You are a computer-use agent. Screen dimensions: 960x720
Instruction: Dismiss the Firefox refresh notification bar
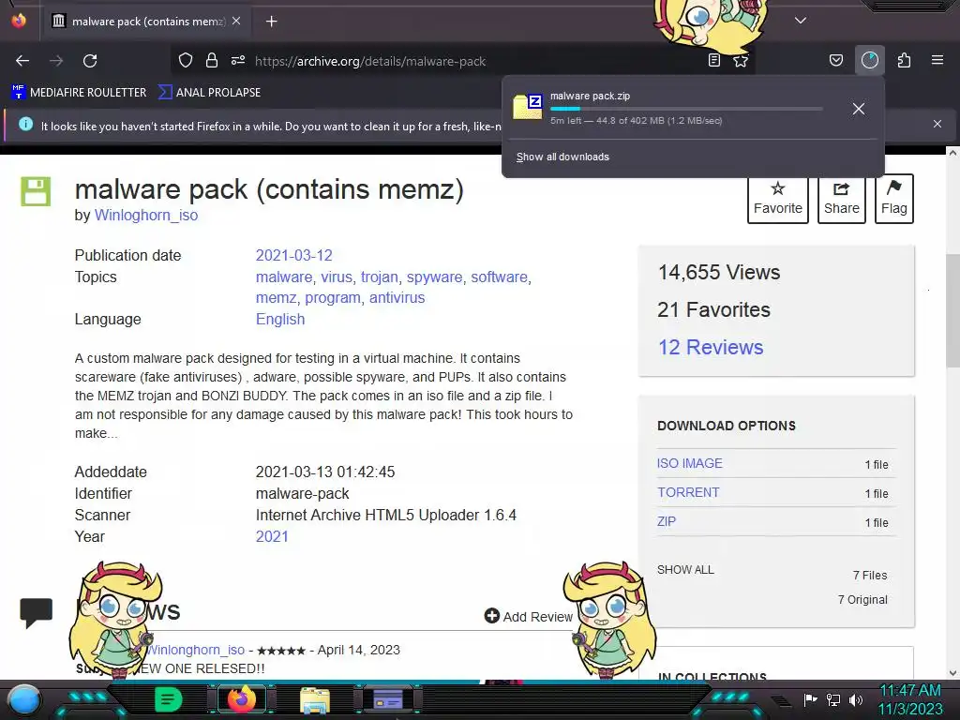tap(937, 124)
